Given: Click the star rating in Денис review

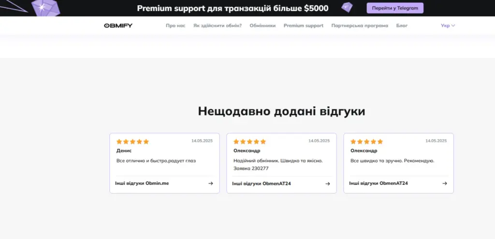Looking at the screenshot, I should click(x=132, y=141).
